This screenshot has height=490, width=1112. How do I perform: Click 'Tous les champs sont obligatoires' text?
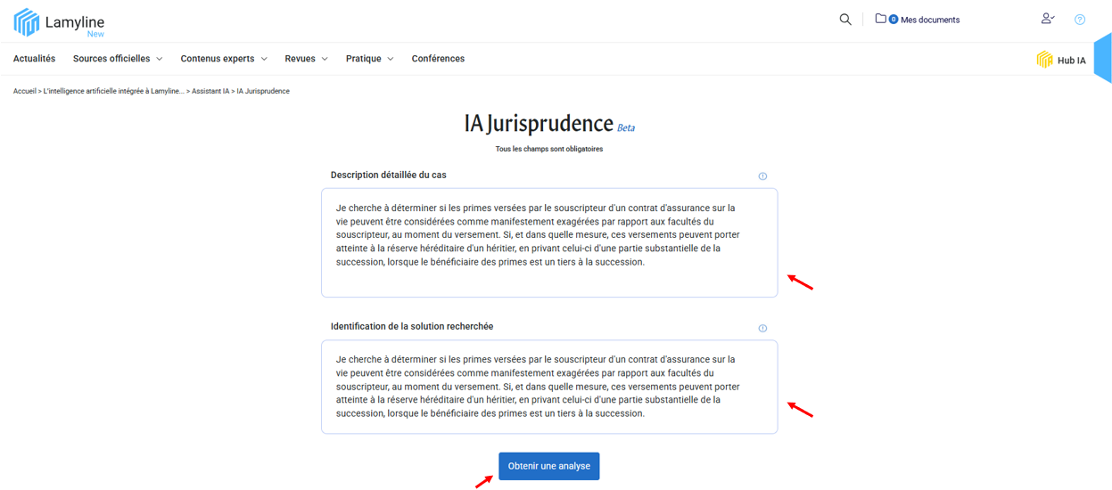549,149
